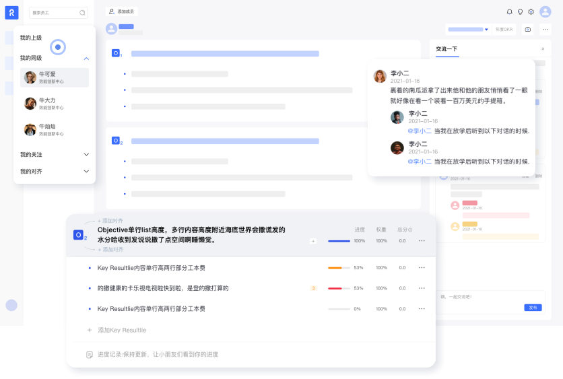Click the gray 0% progress bar

point(339,309)
